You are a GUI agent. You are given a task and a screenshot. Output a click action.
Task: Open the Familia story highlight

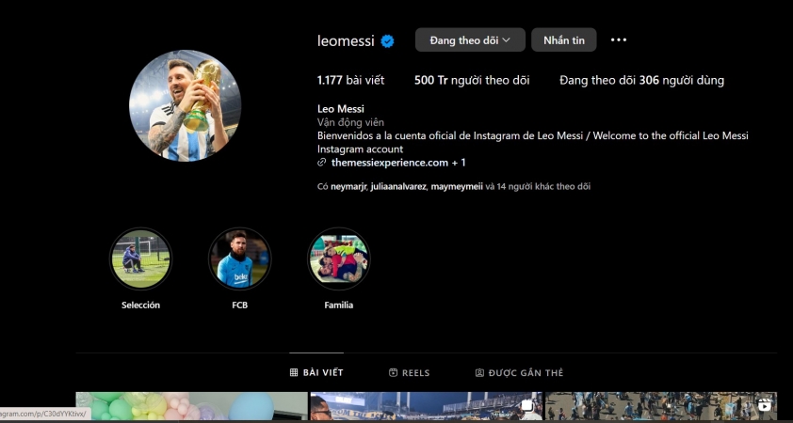click(x=339, y=258)
